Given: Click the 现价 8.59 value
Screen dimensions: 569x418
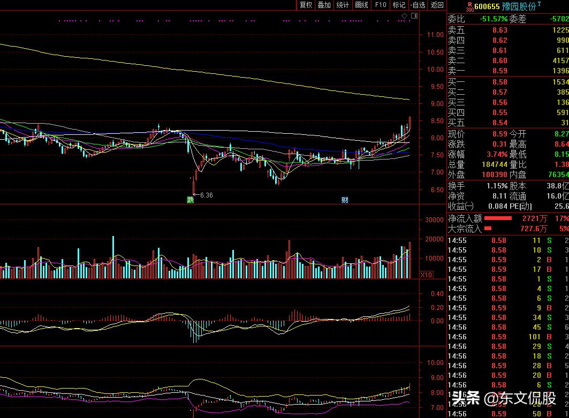Looking at the screenshot, I should coord(500,134).
